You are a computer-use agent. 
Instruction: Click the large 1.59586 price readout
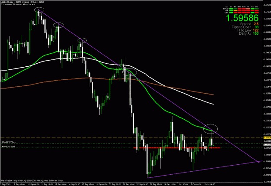pyautogui.click(x=242, y=18)
